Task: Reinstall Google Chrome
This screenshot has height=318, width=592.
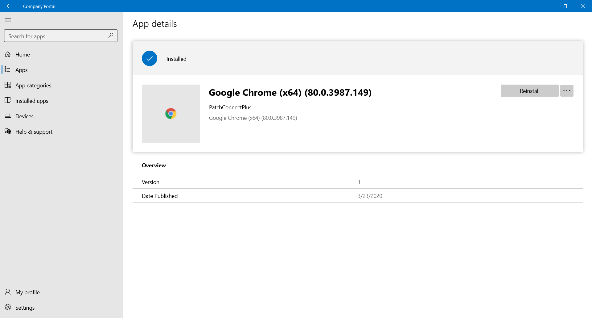Action: tap(529, 90)
